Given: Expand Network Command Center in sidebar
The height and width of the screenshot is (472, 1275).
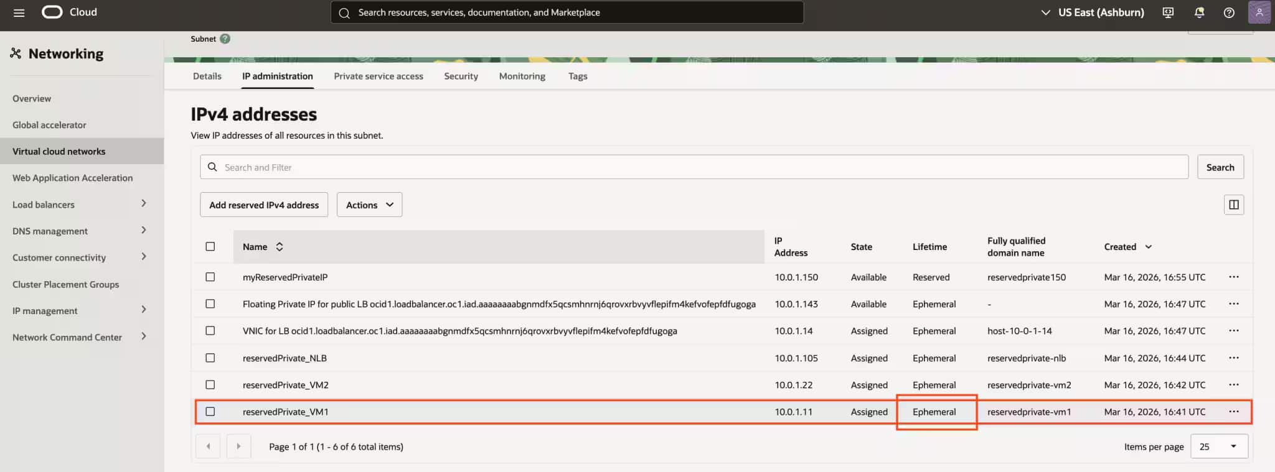Looking at the screenshot, I should pyautogui.click(x=144, y=336).
